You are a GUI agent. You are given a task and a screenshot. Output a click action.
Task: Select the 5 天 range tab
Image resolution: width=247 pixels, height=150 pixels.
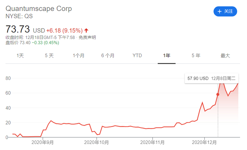pos(49,56)
